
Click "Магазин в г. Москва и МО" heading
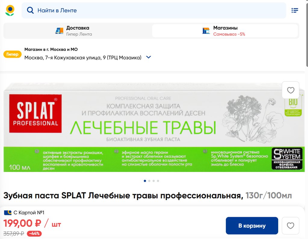pyautogui.click(x=51, y=50)
